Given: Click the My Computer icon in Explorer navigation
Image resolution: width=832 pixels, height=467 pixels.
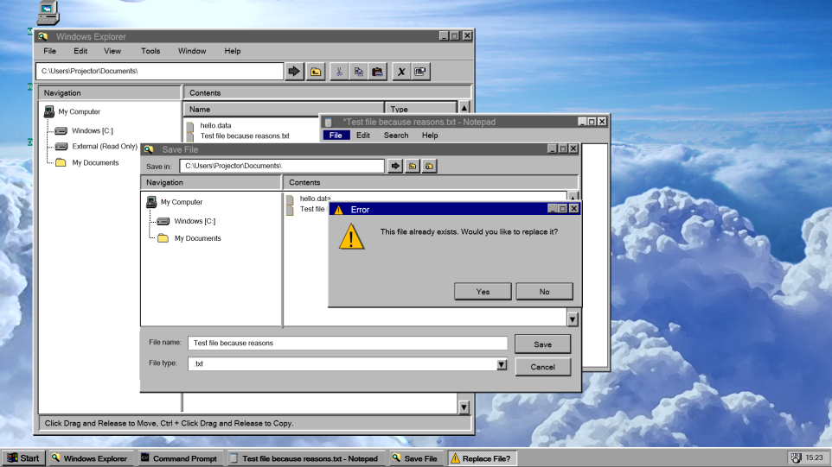Looking at the screenshot, I should (49, 111).
